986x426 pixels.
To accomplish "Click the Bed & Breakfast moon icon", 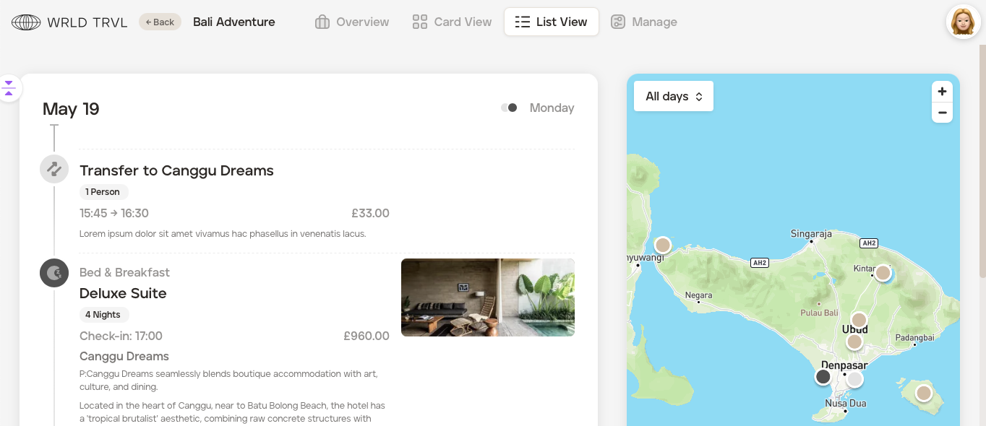I will 54,273.
